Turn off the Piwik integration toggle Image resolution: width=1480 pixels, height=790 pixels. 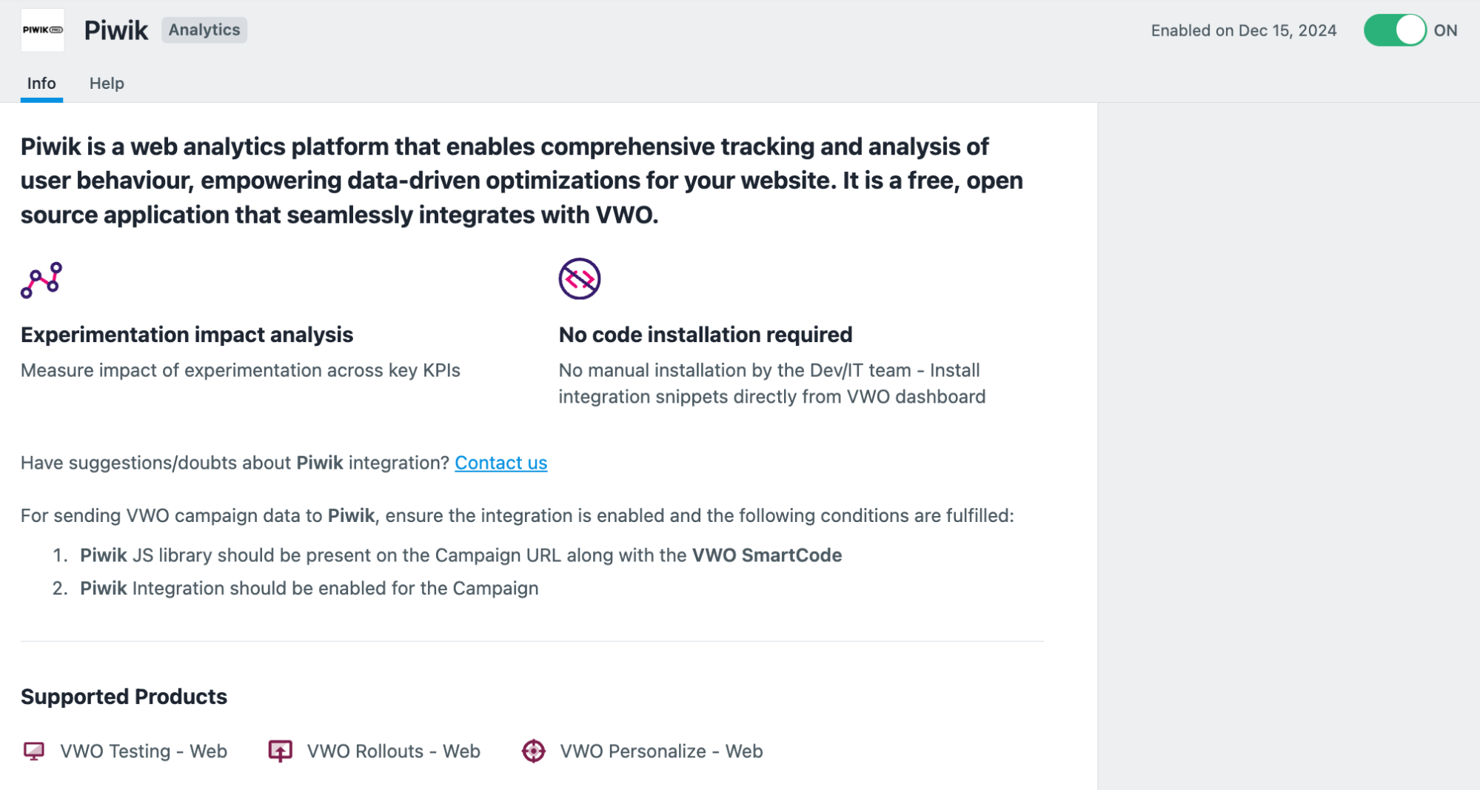pos(1395,30)
